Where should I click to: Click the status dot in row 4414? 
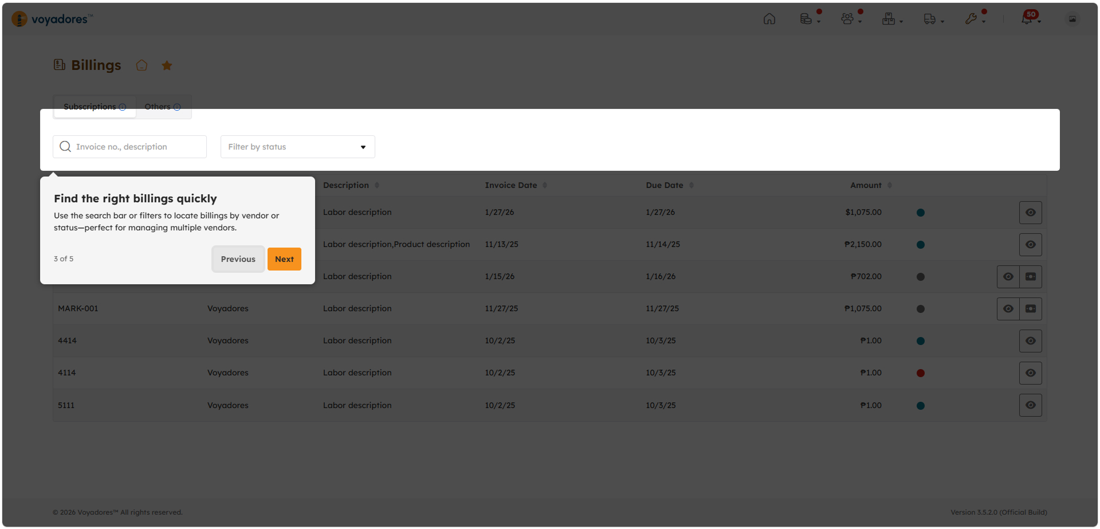[921, 341]
